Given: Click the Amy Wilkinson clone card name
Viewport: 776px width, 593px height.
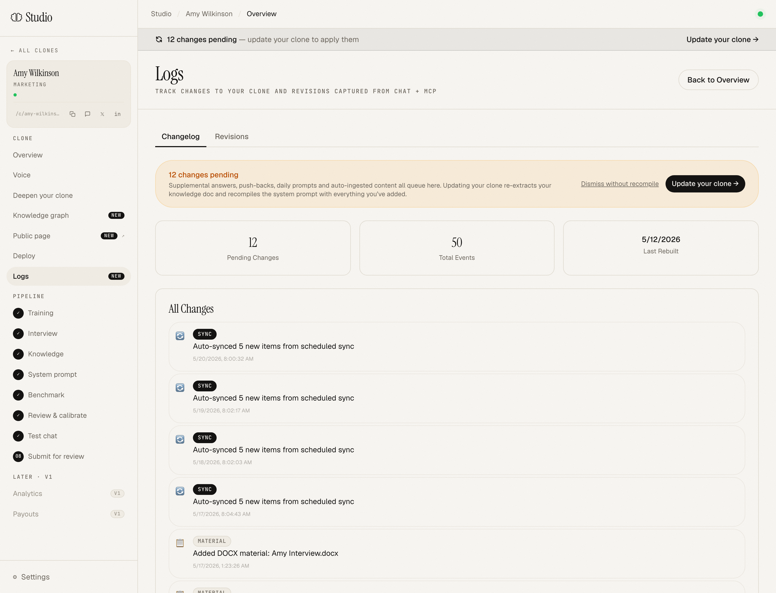Looking at the screenshot, I should pyautogui.click(x=36, y=73).
